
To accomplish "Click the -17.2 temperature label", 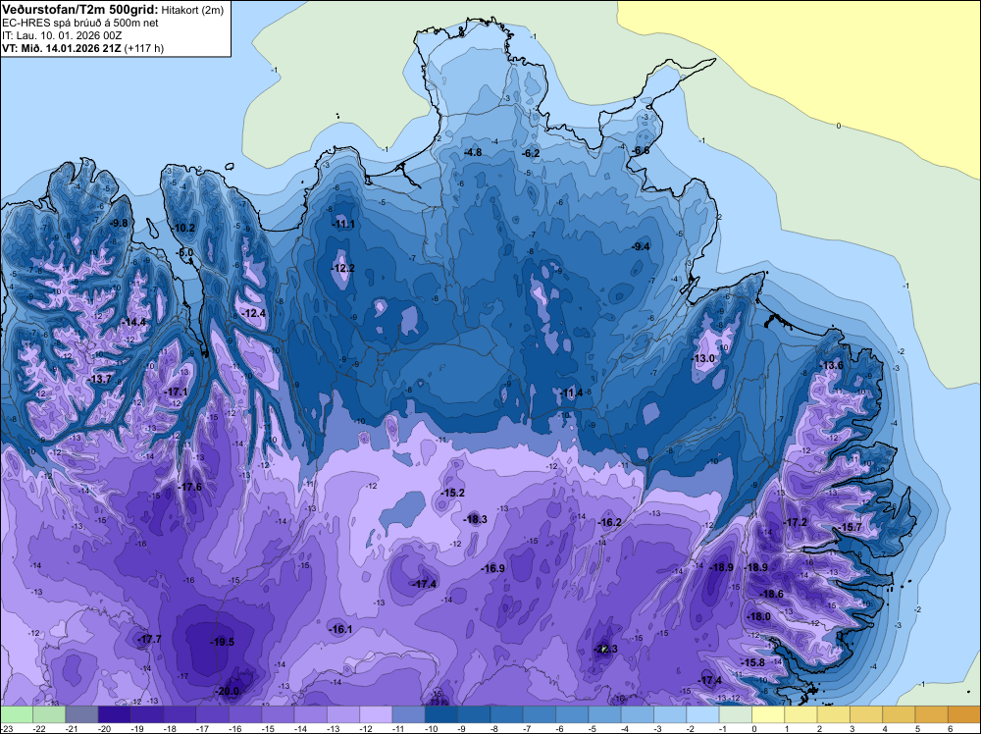I will [x=796, y=522].
